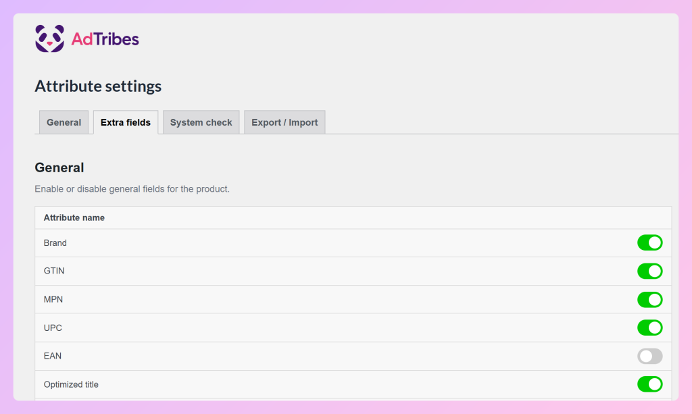The image size is (692, 414).
Task: Go to the Export / Import tab
Action: pos(285,122)
